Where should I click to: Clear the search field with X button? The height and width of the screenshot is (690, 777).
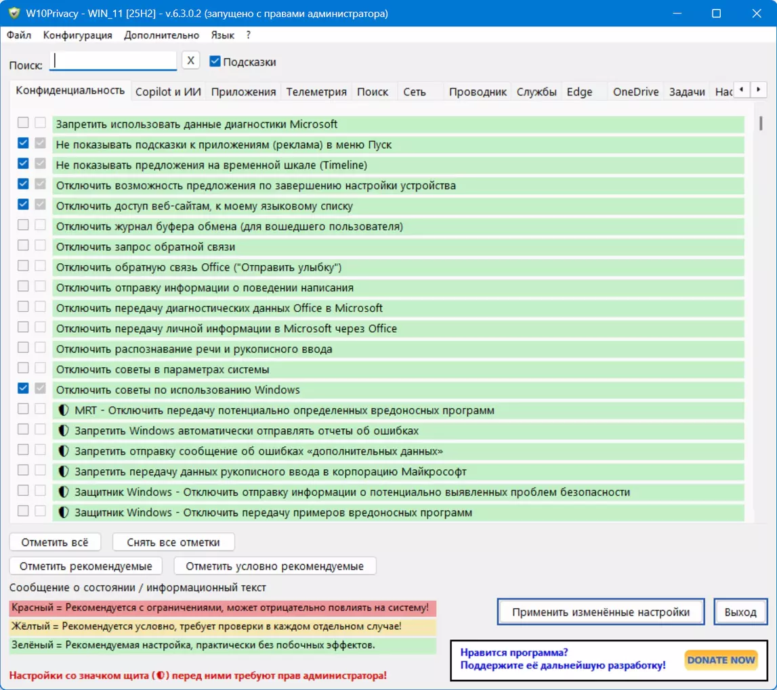coord(191,61)
